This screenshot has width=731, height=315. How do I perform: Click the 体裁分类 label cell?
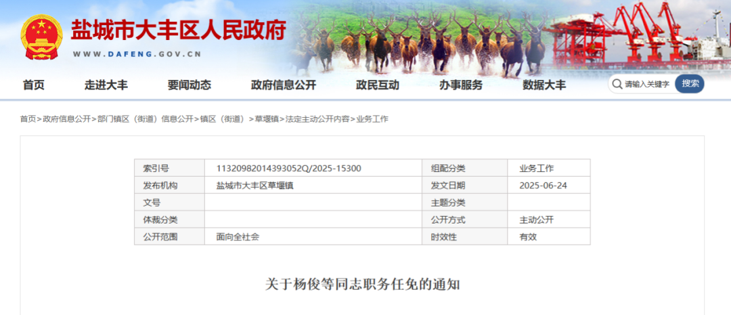170,219
